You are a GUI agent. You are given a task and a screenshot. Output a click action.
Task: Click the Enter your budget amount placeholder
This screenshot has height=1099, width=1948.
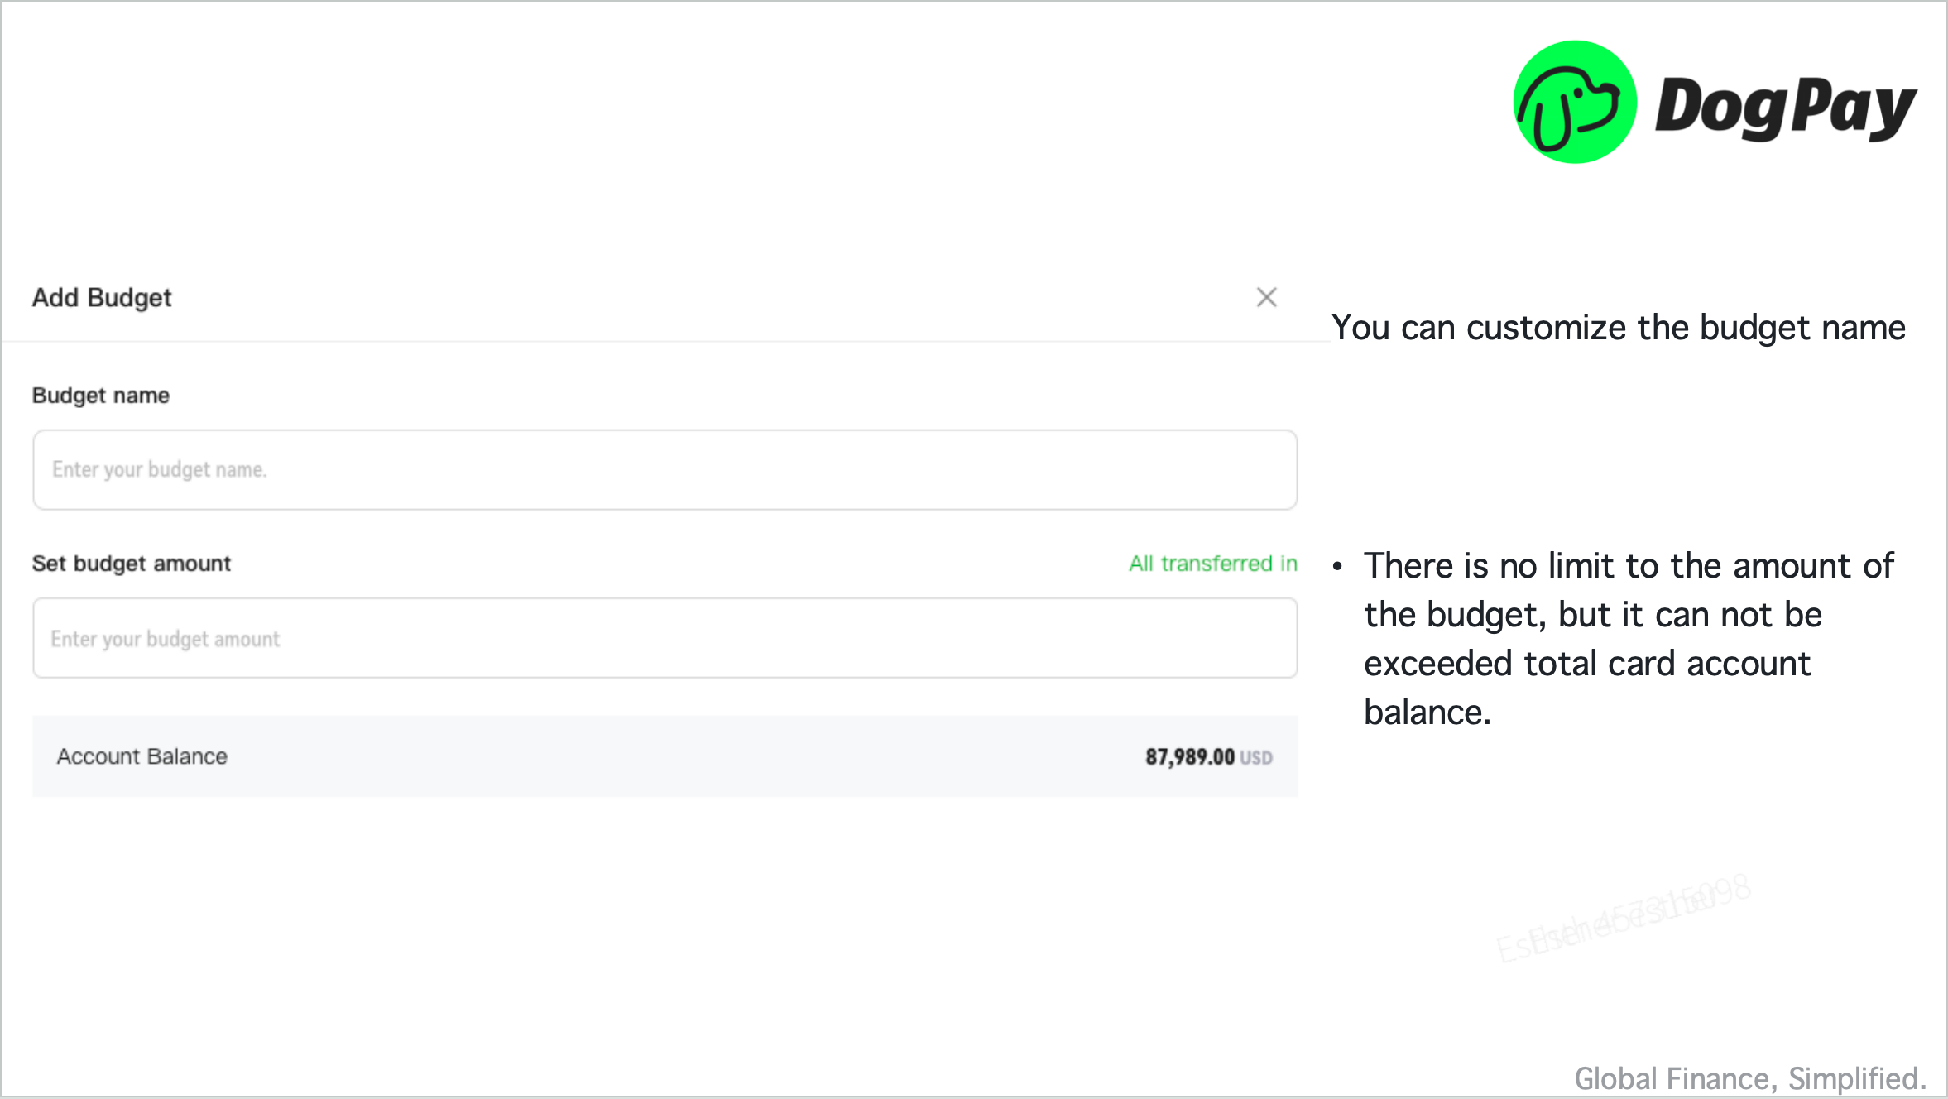[166, 639]
